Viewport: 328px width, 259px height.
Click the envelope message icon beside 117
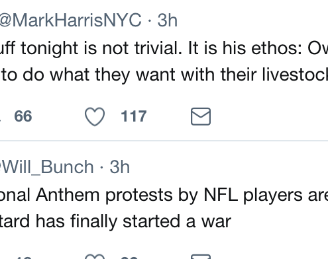[x=201, y=116]
